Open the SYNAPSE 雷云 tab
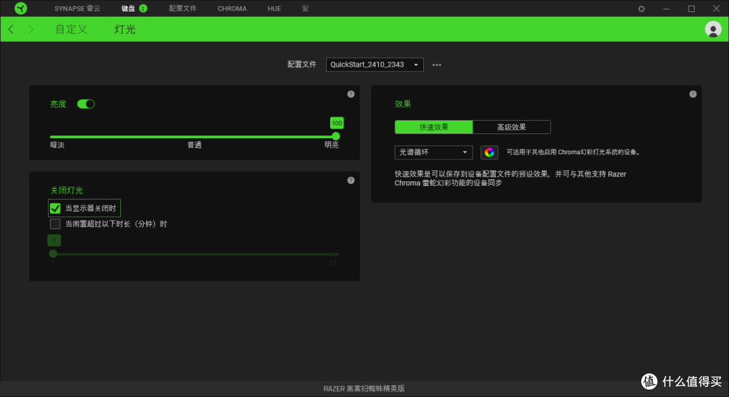729x397 pixels. tap(77, 8)
